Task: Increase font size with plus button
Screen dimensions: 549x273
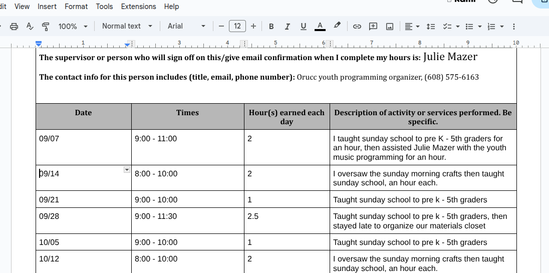Action: click(x=253, y=26)
